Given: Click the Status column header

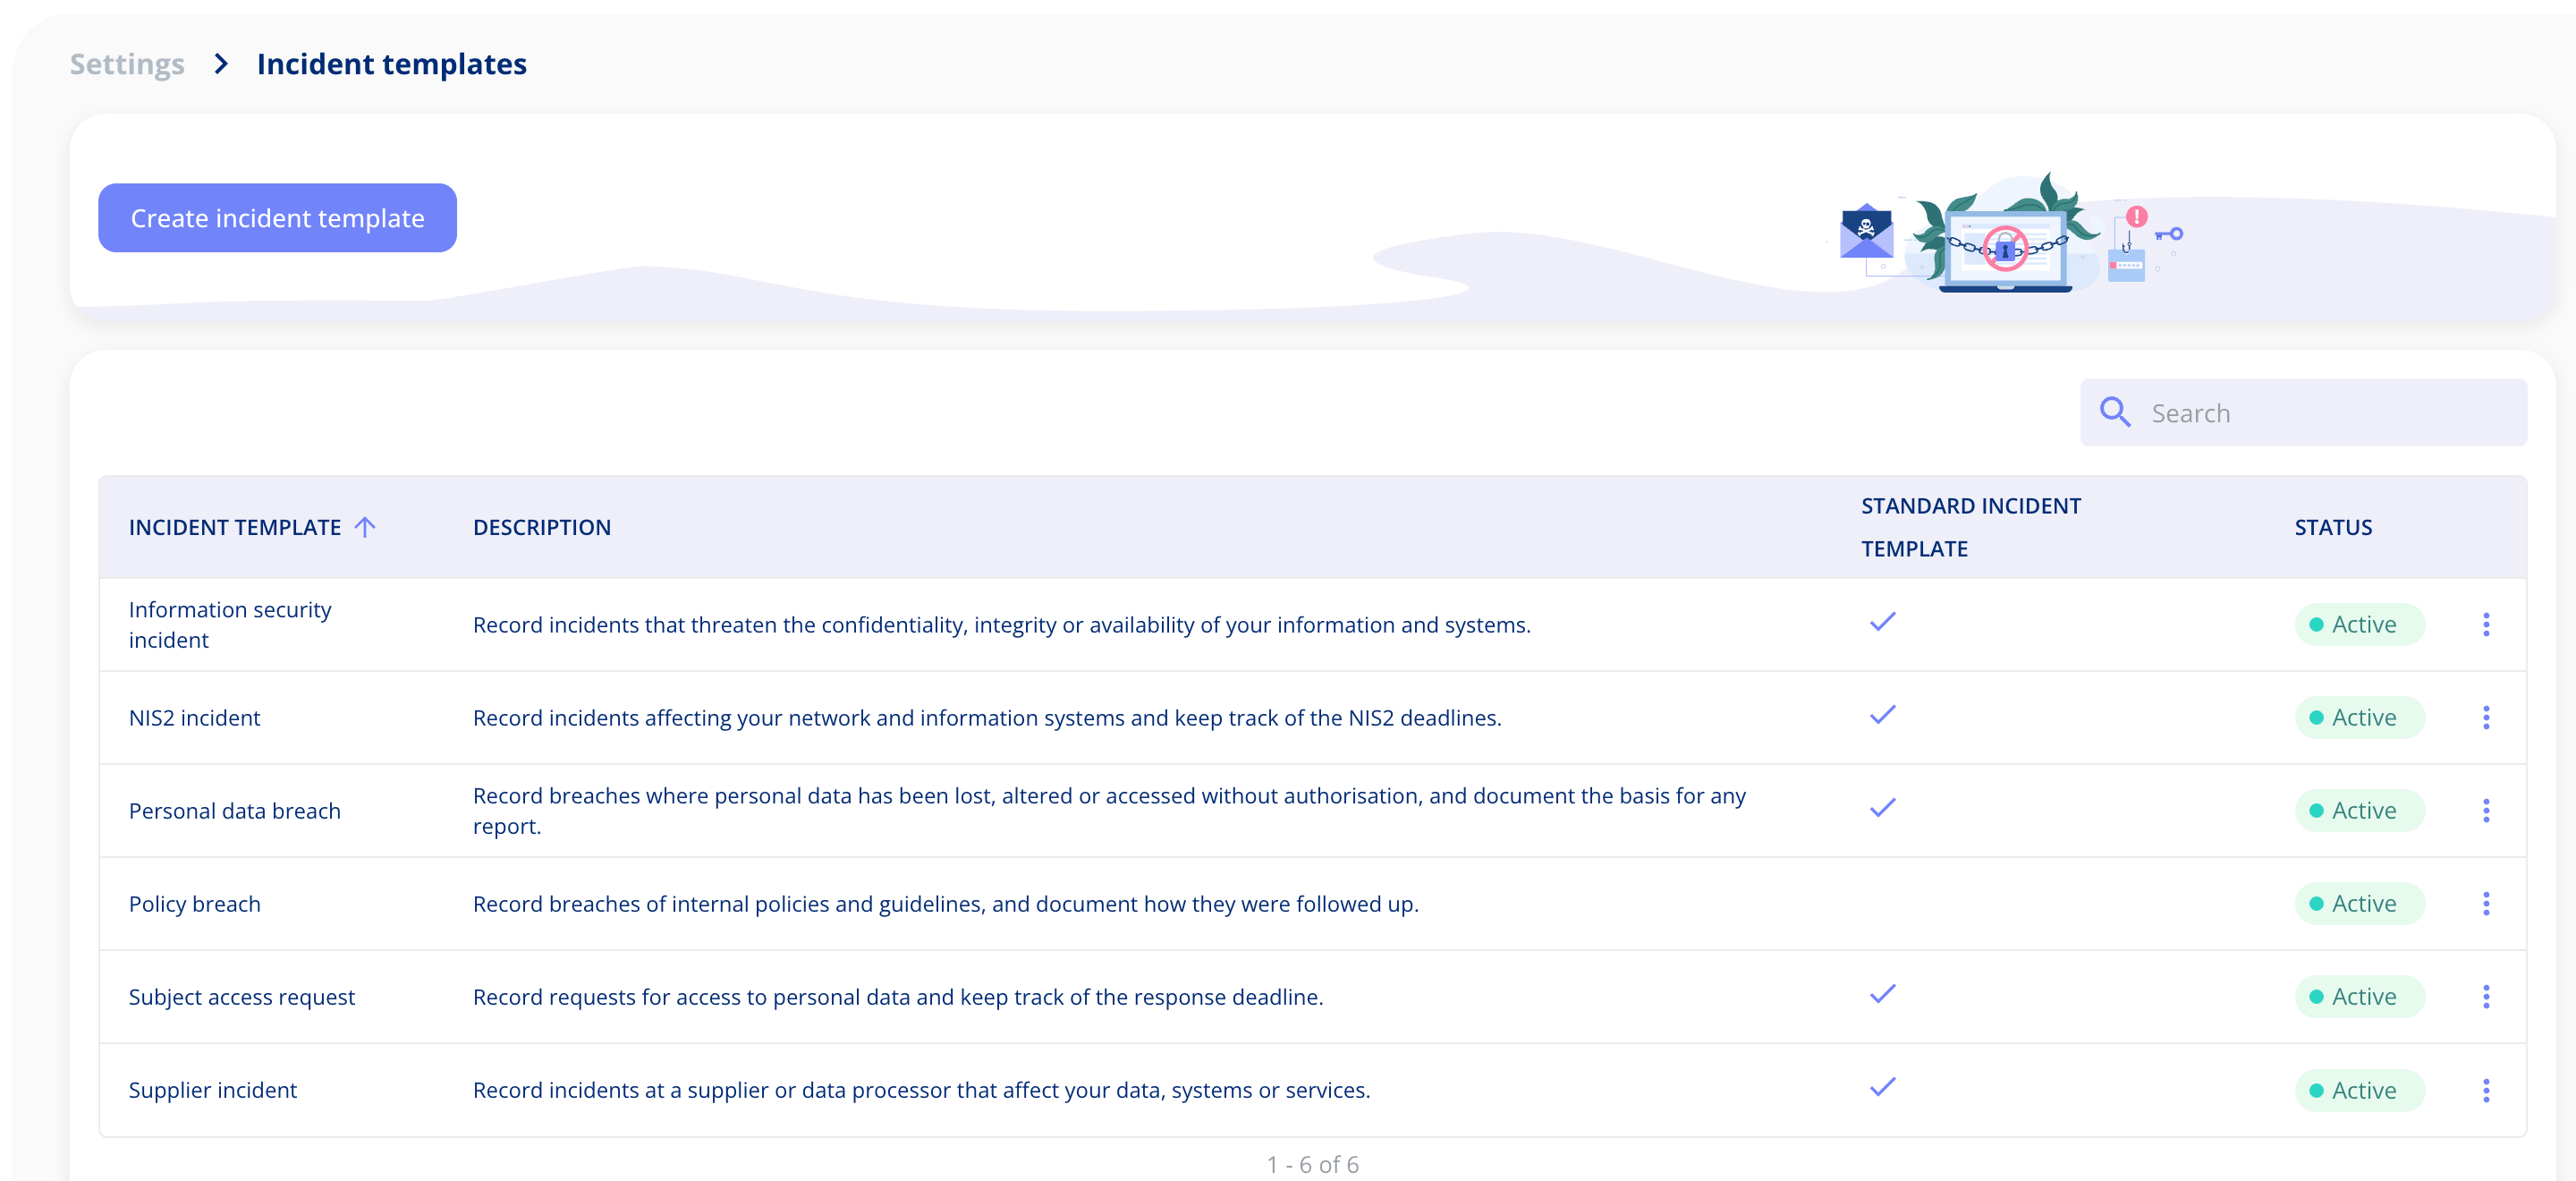Looking at the screenshot, I should (2333, 527).
